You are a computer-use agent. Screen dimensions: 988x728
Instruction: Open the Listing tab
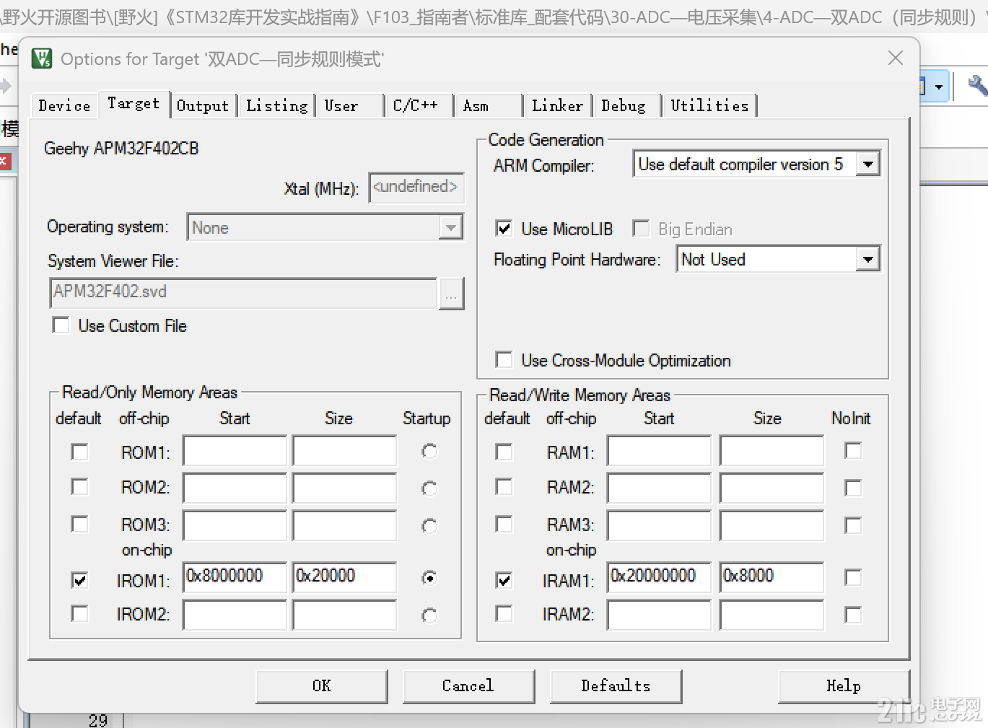pyautogui.click(x=276, y=105)
